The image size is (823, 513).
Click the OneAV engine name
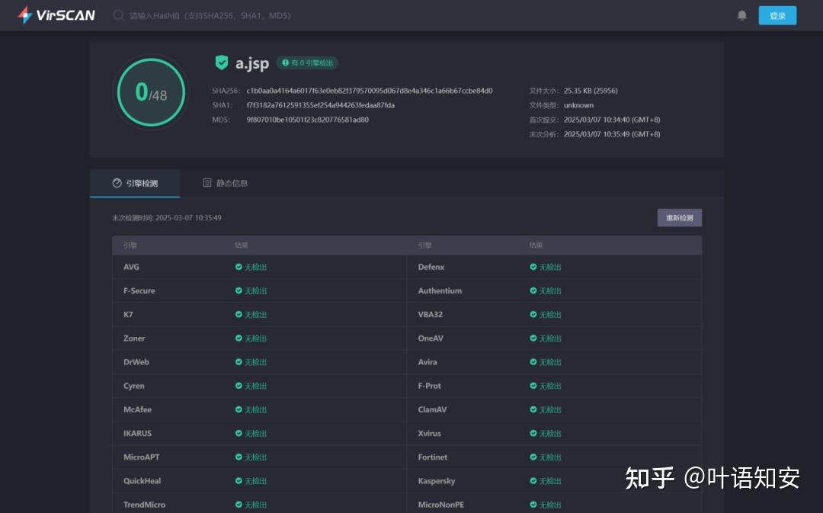click(x=431, y=338)
